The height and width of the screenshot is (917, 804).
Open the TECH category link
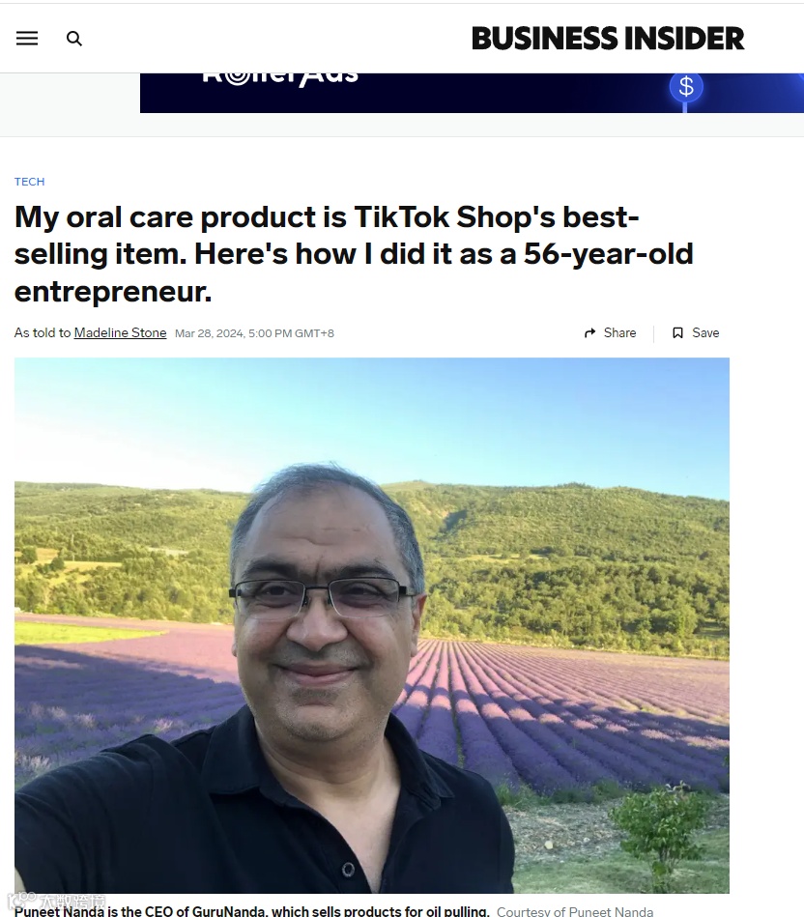click(x=29, y=182)
